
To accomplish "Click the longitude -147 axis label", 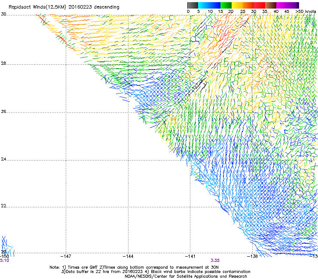I will pyautogui.click(x=66, y=257).
